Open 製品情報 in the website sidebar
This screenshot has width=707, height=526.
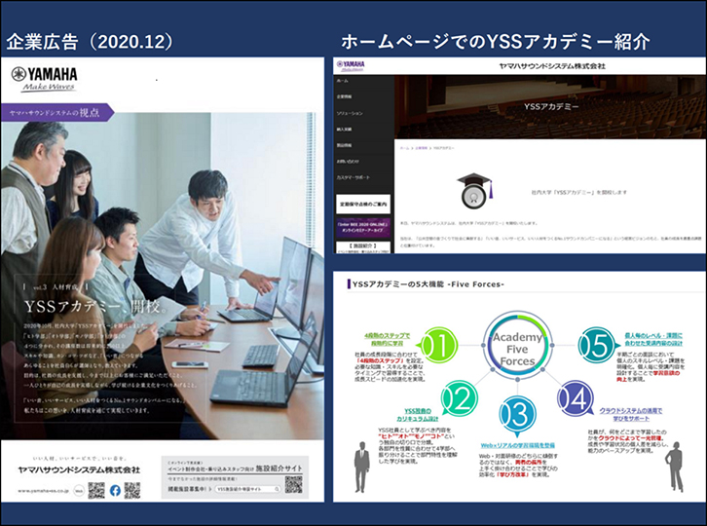[x=344, y=145]
